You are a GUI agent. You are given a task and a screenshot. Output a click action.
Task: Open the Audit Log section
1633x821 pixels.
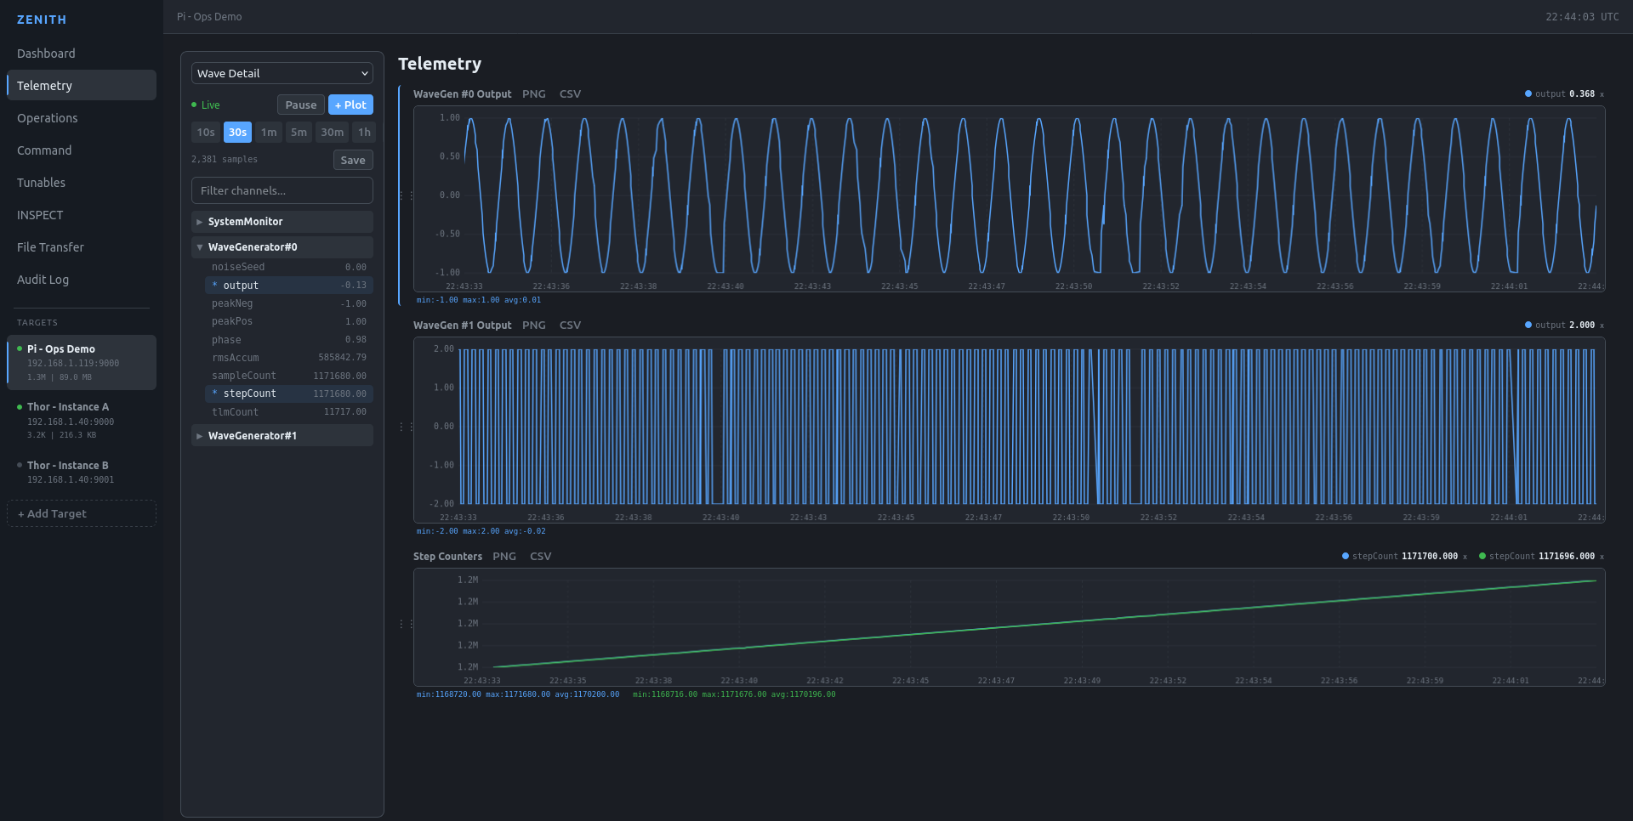click(x=43, y=279)
